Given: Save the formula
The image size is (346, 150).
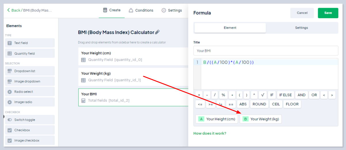Looking at the screenshot, I should 328,13.
